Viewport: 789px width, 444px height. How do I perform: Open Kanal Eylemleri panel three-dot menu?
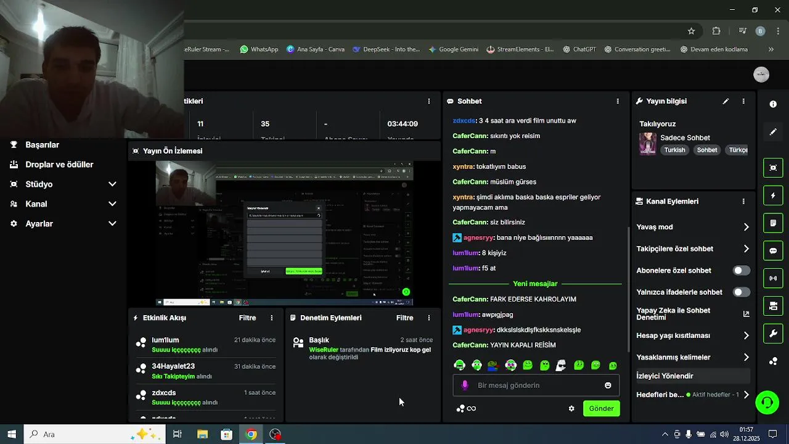[x=743, y=202]
